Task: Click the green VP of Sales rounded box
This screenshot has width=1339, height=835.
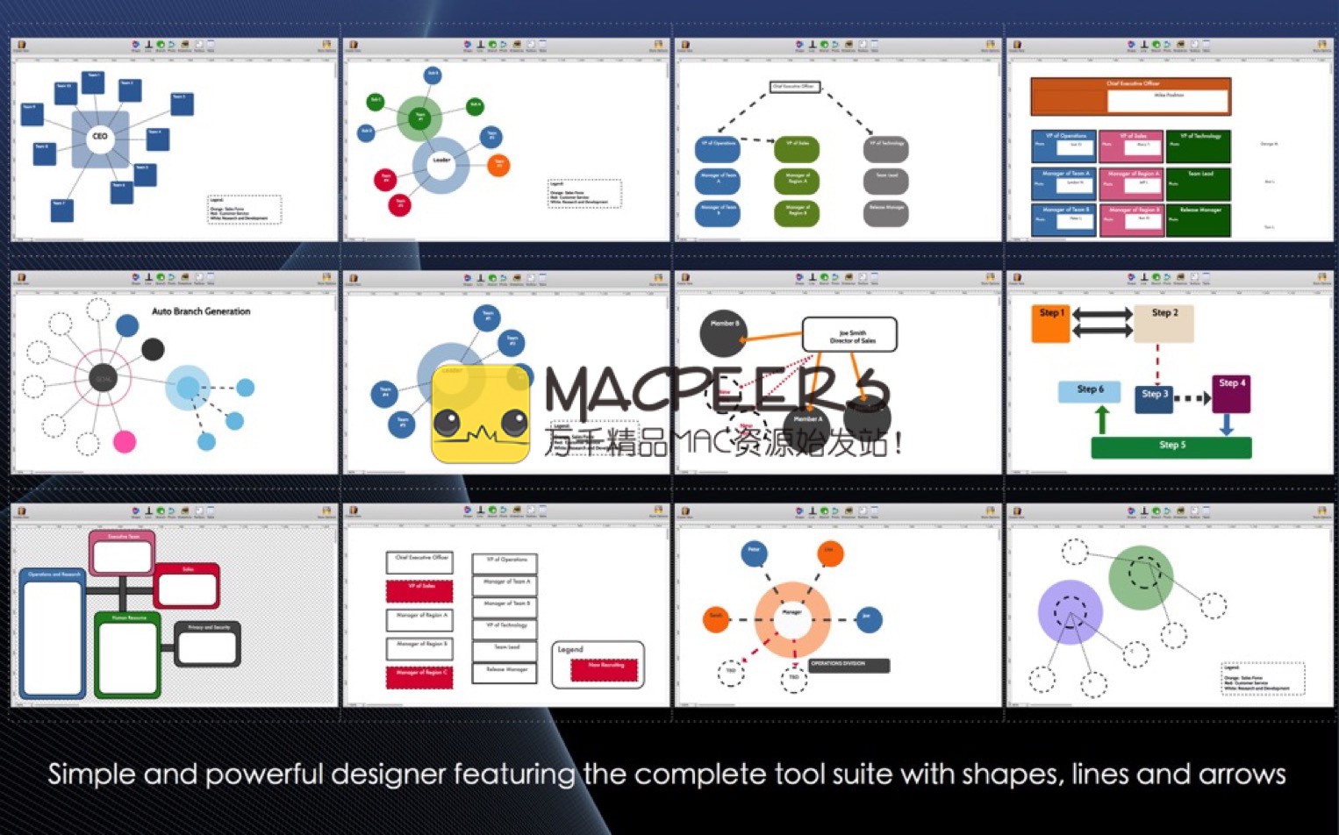Action: 797,147
